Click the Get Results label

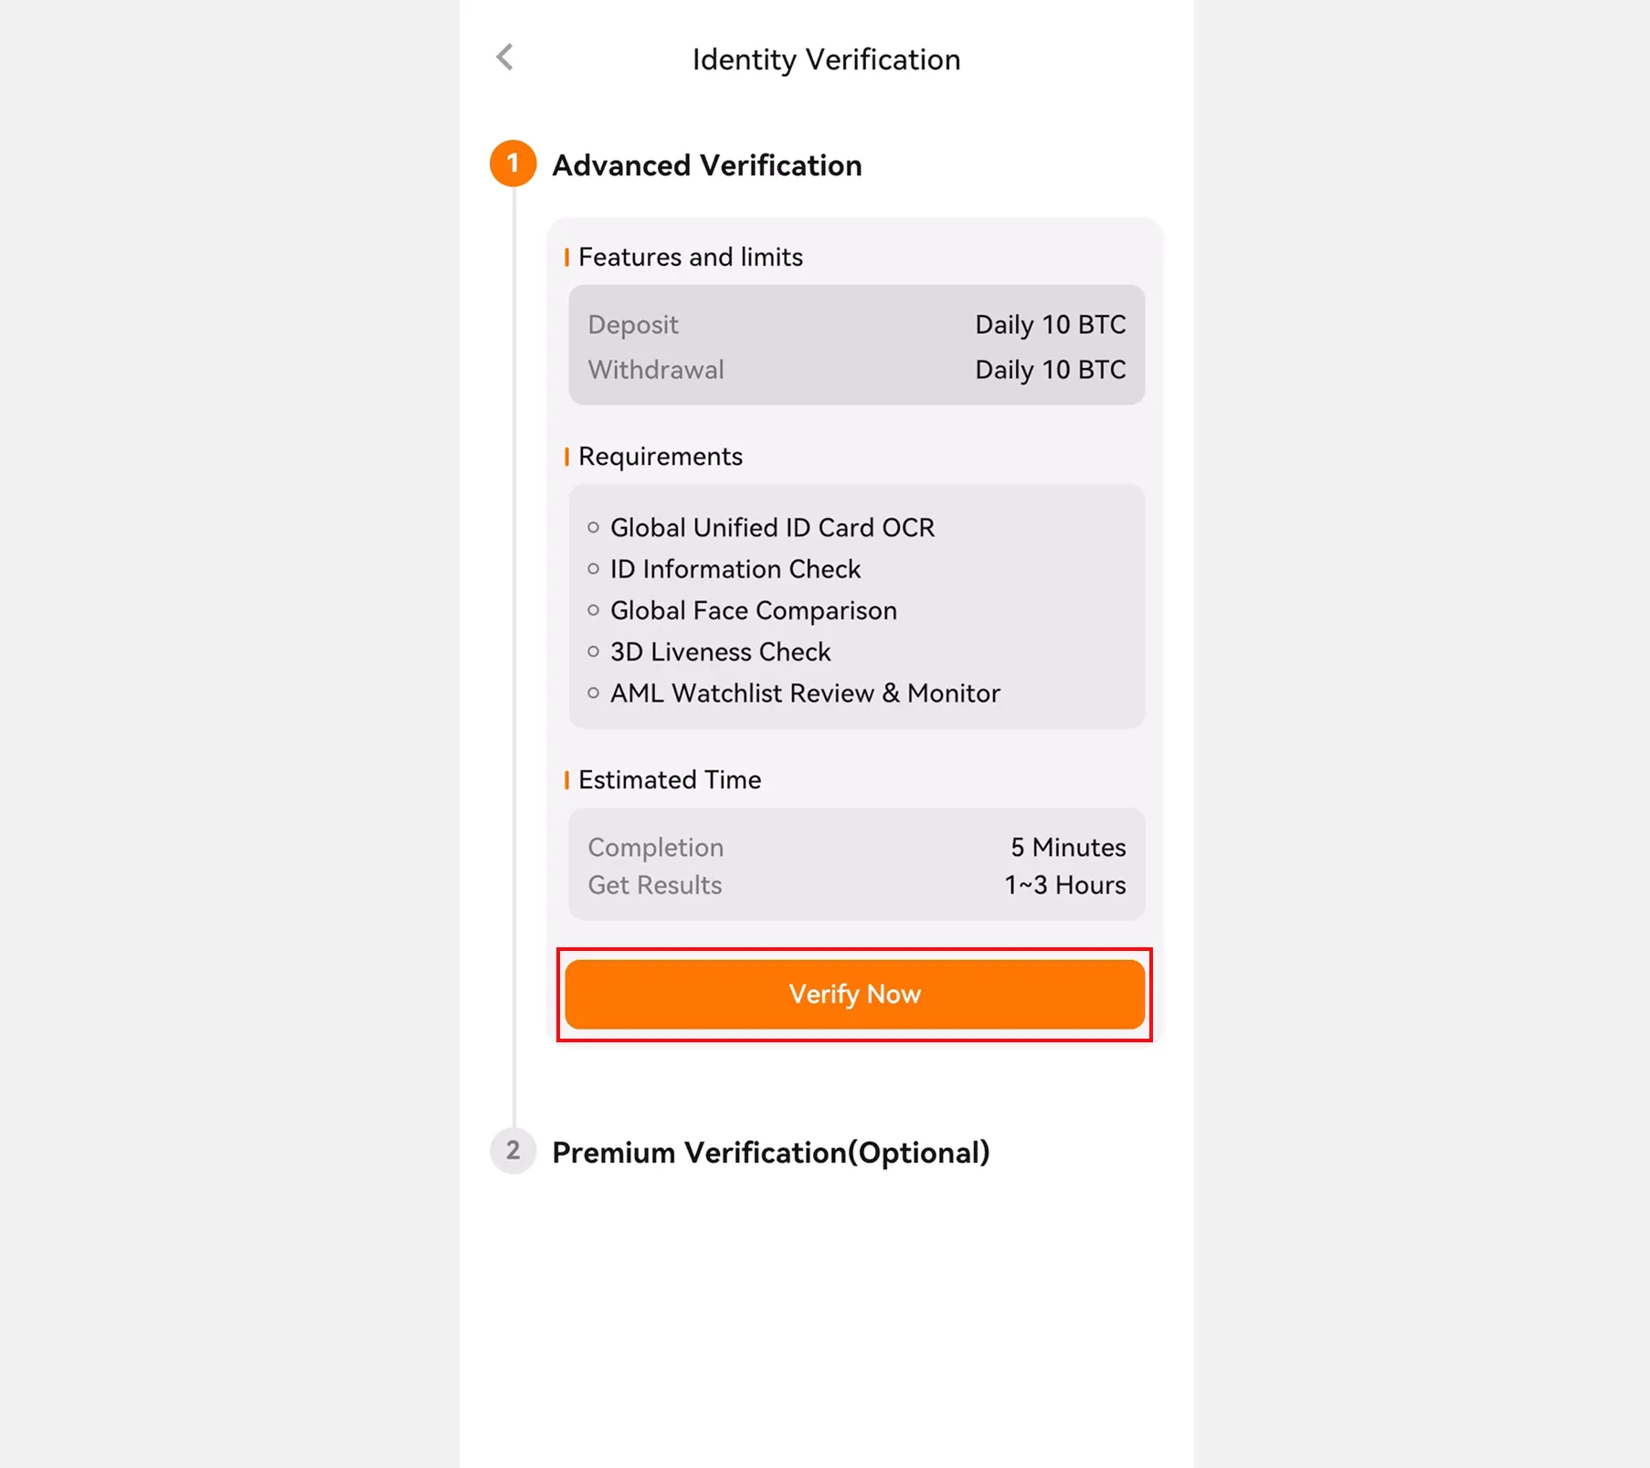click(654, 884)
